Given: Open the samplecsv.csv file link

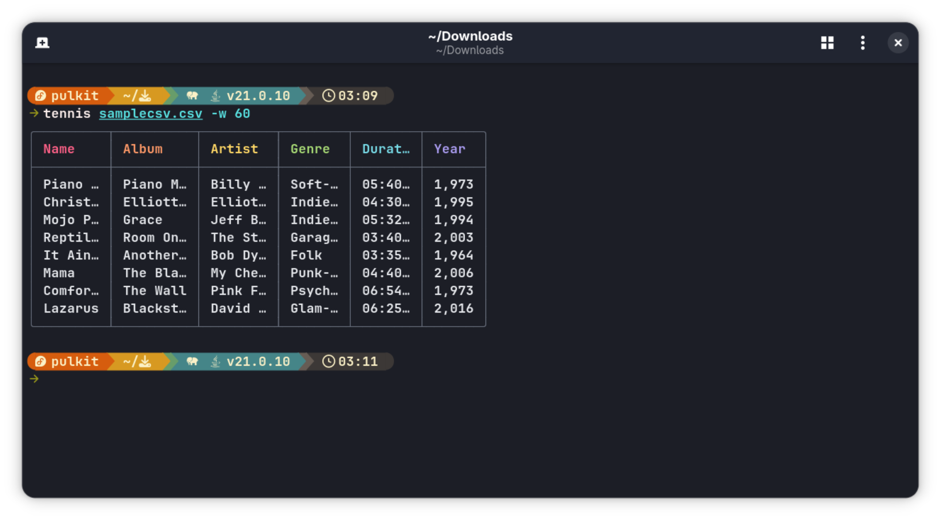Looking at the screenshot, I should [151, 113].
